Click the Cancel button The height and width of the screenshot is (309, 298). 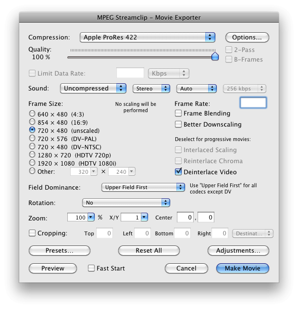pyautogui.click(x=186, y=268)
